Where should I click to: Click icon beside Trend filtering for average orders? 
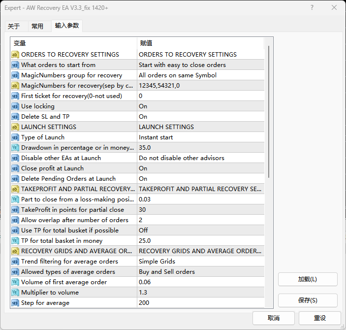(15, 262)
